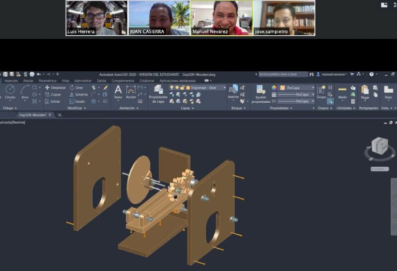Click the Medir measure tool

[x=342, y=92]
